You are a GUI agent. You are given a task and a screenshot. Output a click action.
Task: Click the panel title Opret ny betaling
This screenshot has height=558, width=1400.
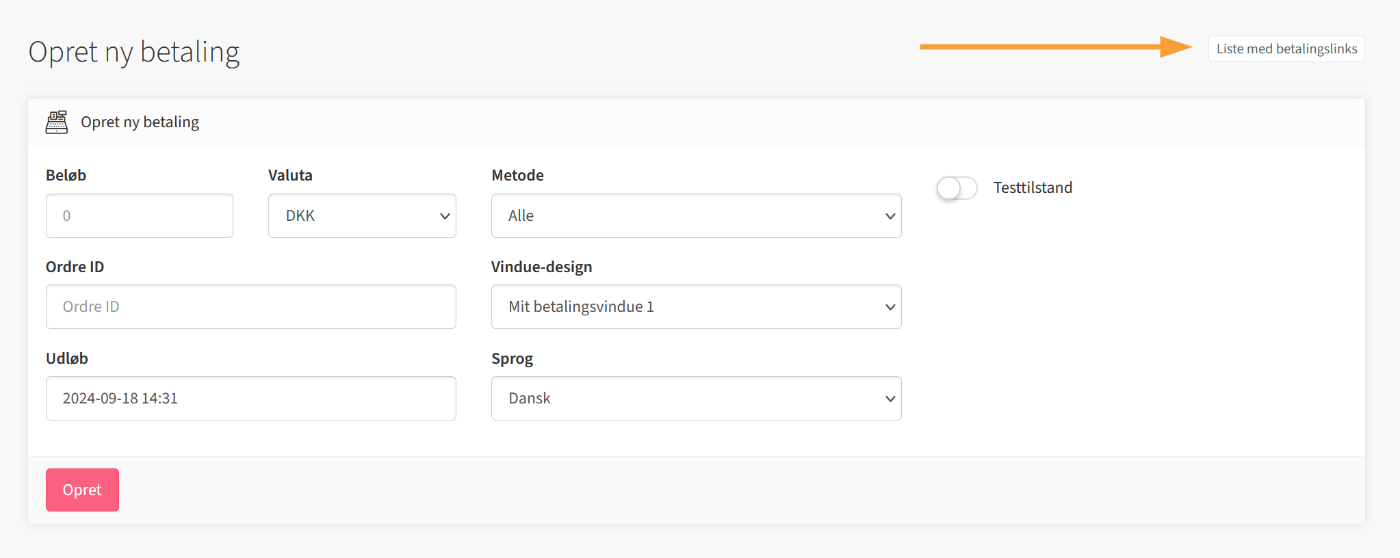pyautogui.click(x=140, y=122)
